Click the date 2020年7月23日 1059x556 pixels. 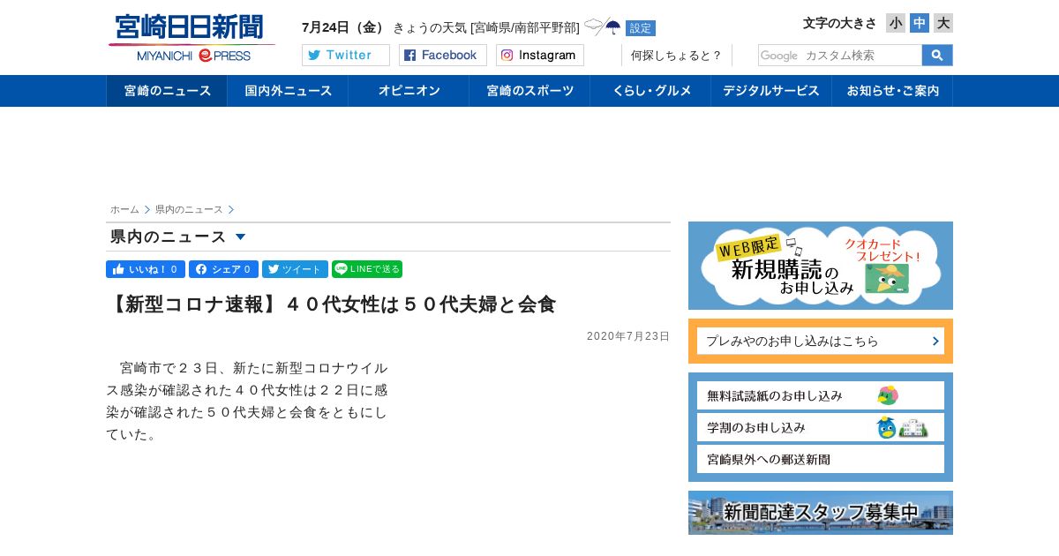point(628,336)
